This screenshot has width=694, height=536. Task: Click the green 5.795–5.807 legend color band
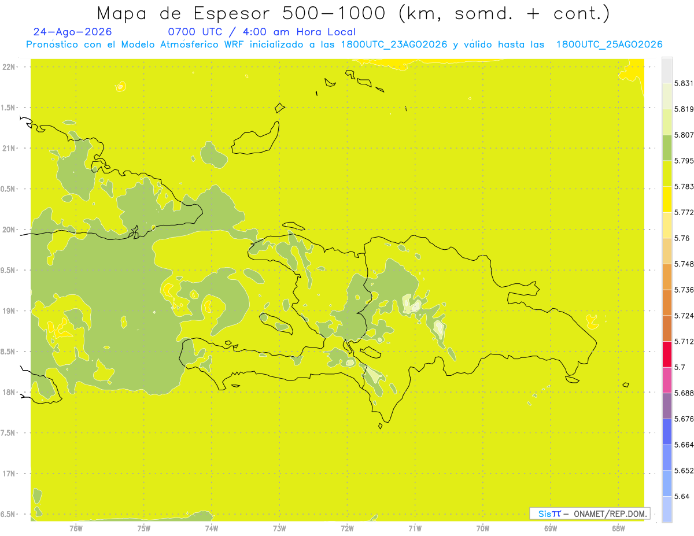[667, 147]
